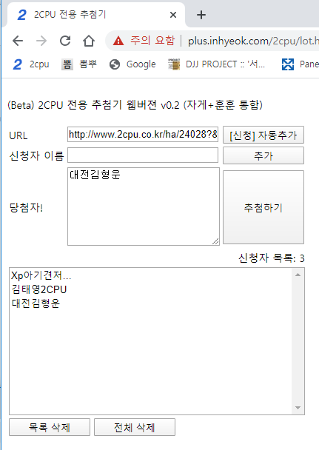Open a new tab with plus icon
The image size is (319, 450).
(x=201, y=15)
